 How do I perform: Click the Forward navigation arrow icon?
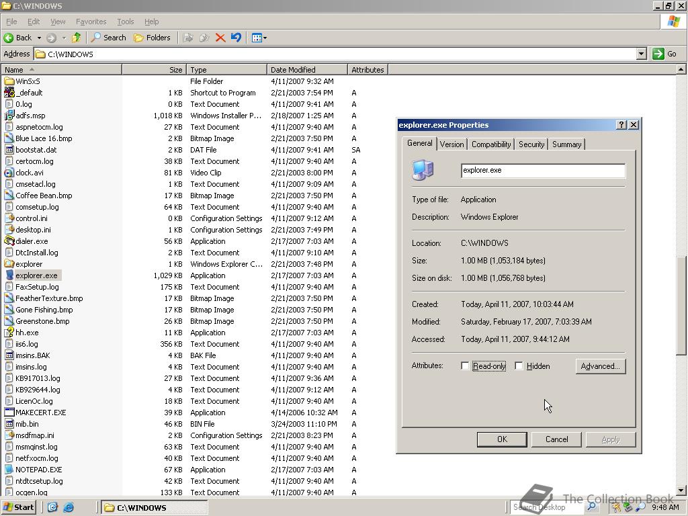point(51,38)
